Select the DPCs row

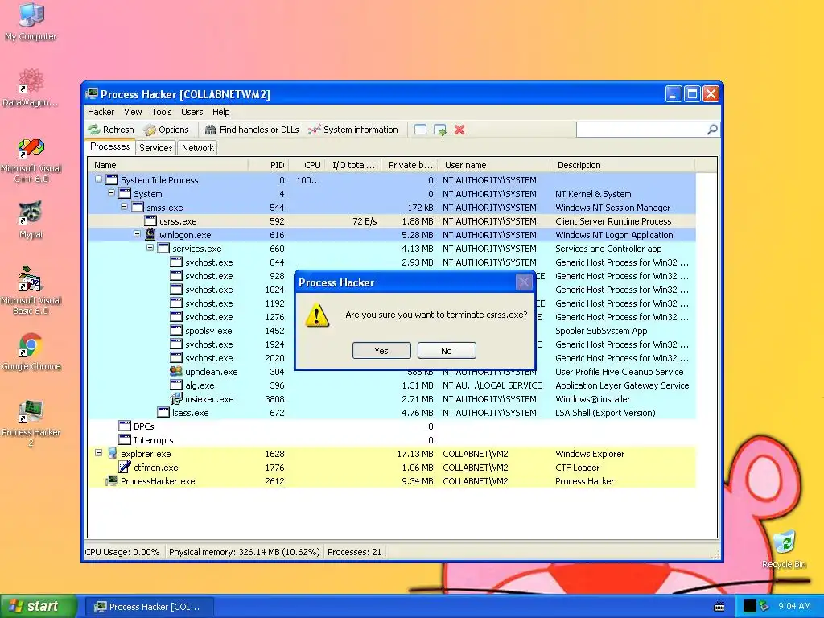[392, 426]
